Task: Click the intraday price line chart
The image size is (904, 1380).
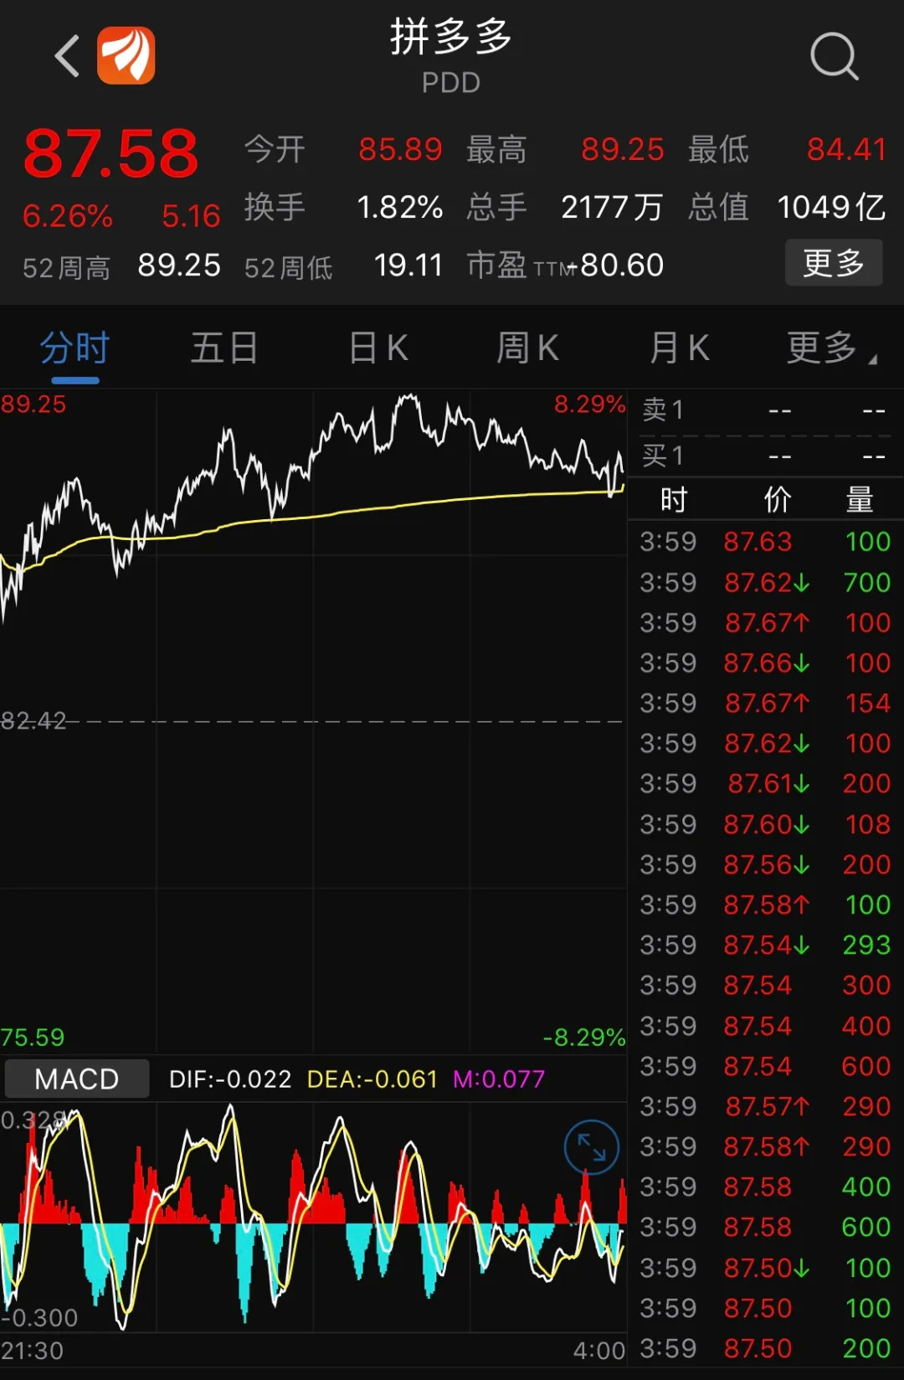Action: 313,720
